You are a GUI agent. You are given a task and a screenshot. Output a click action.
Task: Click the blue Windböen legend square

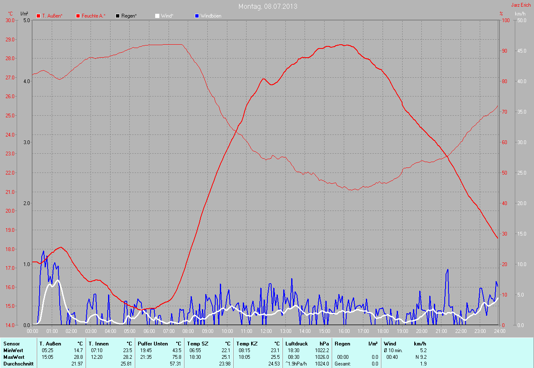coord(197,16)
